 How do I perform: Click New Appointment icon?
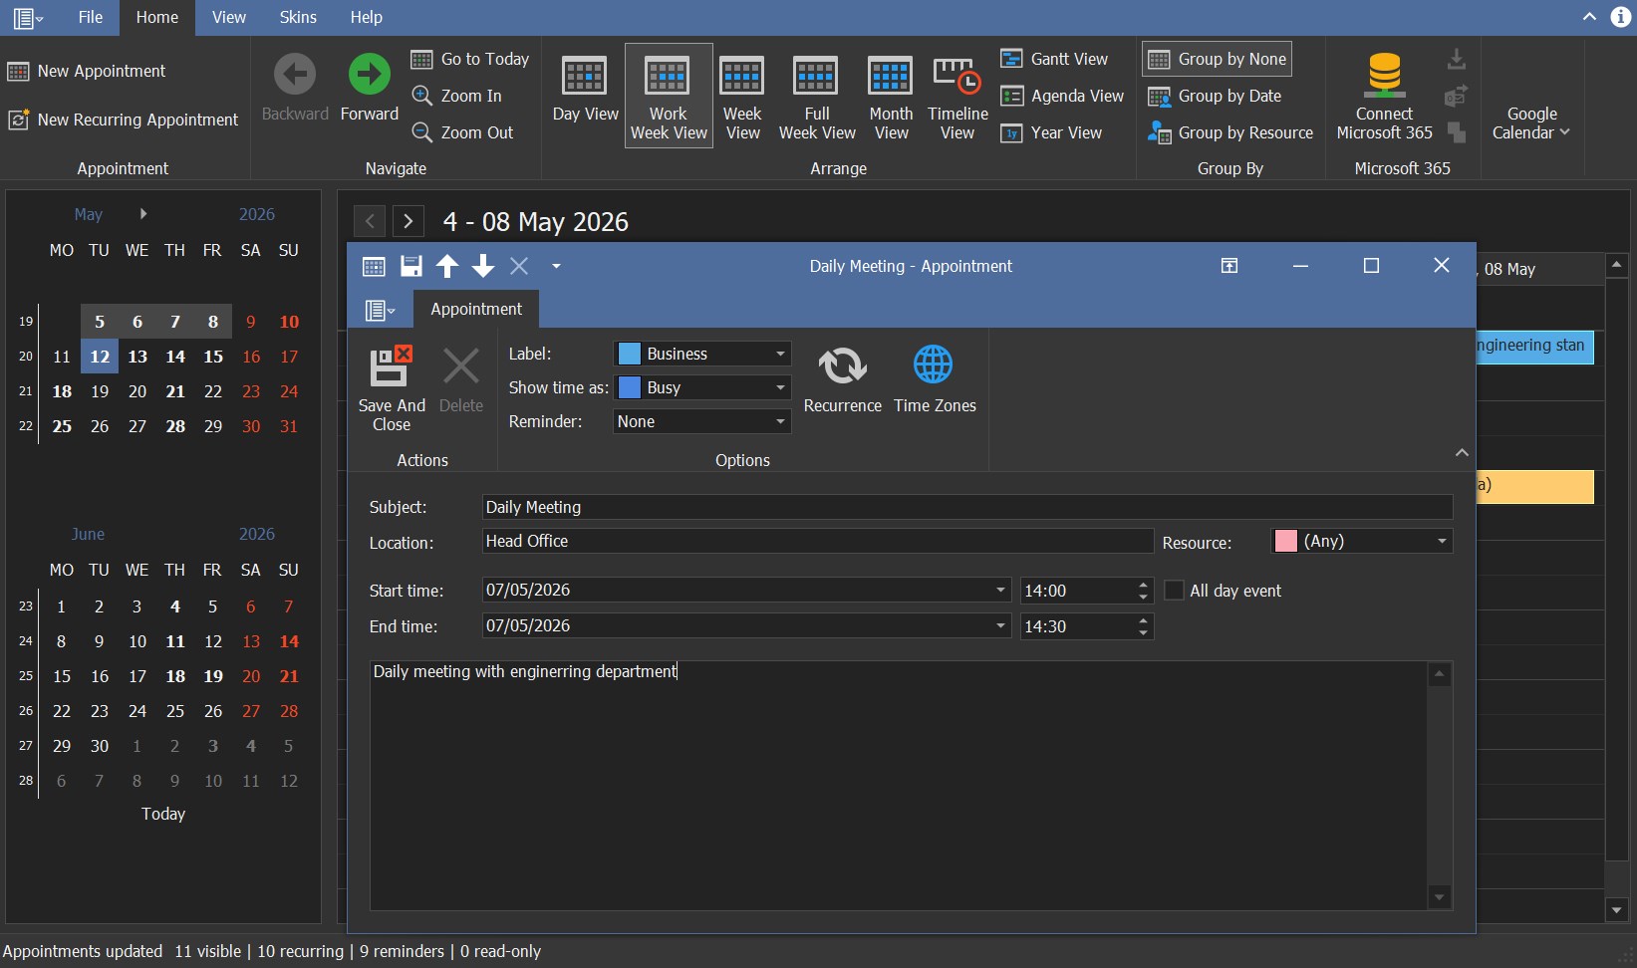[x=18, y=71]
